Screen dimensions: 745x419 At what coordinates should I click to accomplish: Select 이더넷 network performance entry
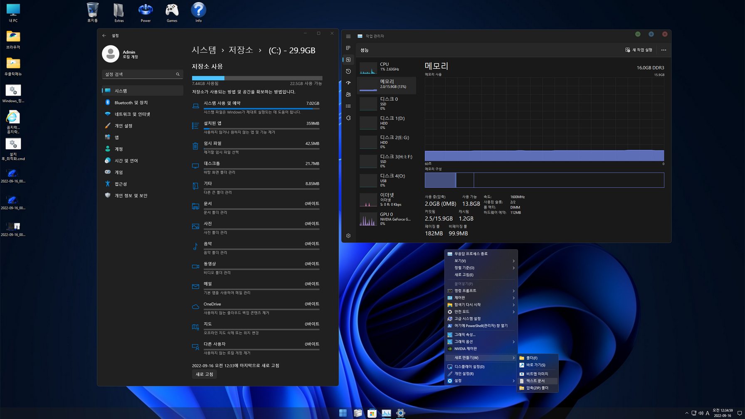[x=387, y=200]
